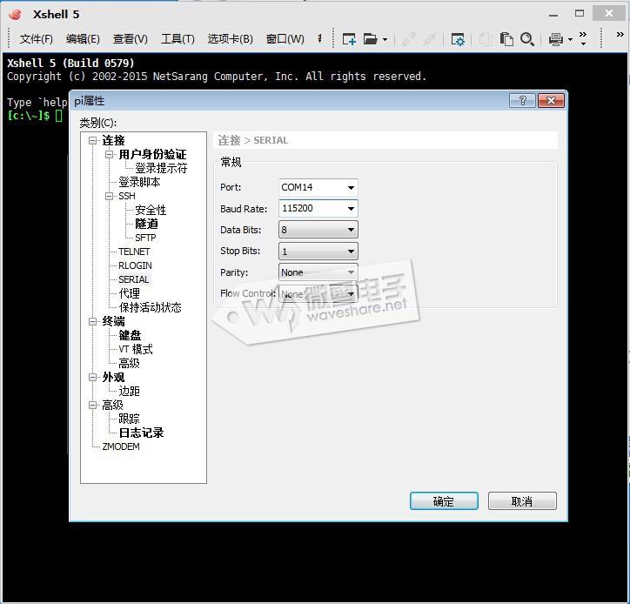Viewport: 630px width, 604px height.
Task: Click the Paste clipboard toolbar icon
Action: [x=506, y=39]
